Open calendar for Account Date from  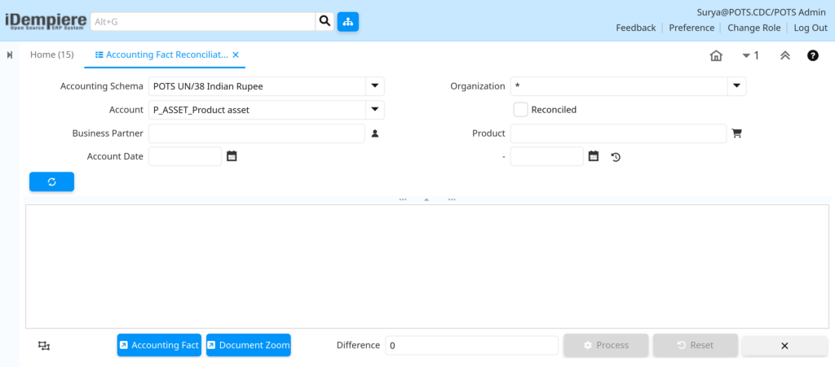coord(232,156)
